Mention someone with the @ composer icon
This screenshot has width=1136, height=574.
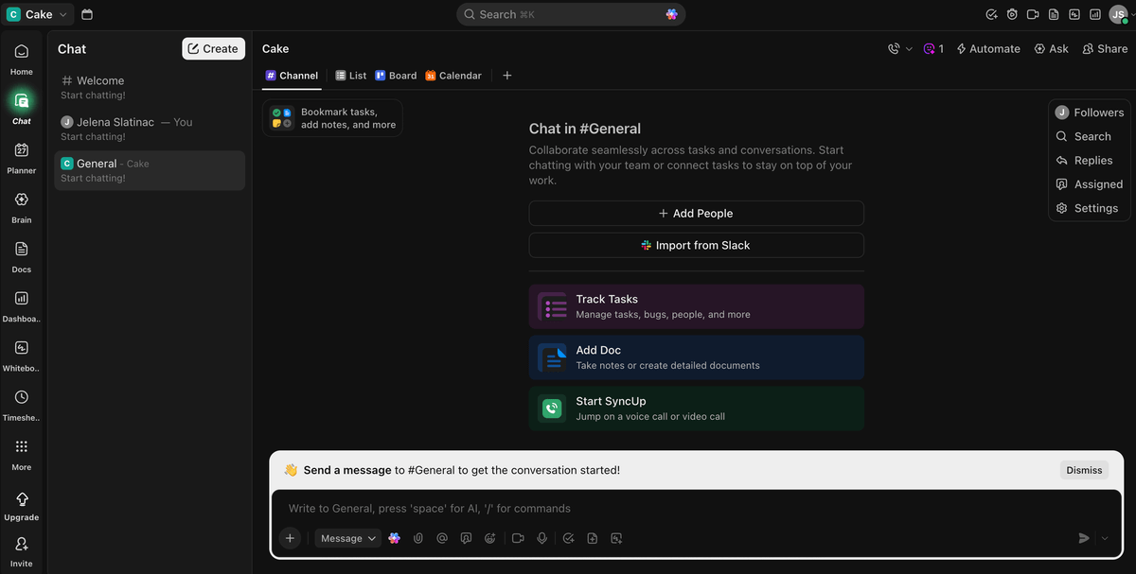(x=441, y=537)
